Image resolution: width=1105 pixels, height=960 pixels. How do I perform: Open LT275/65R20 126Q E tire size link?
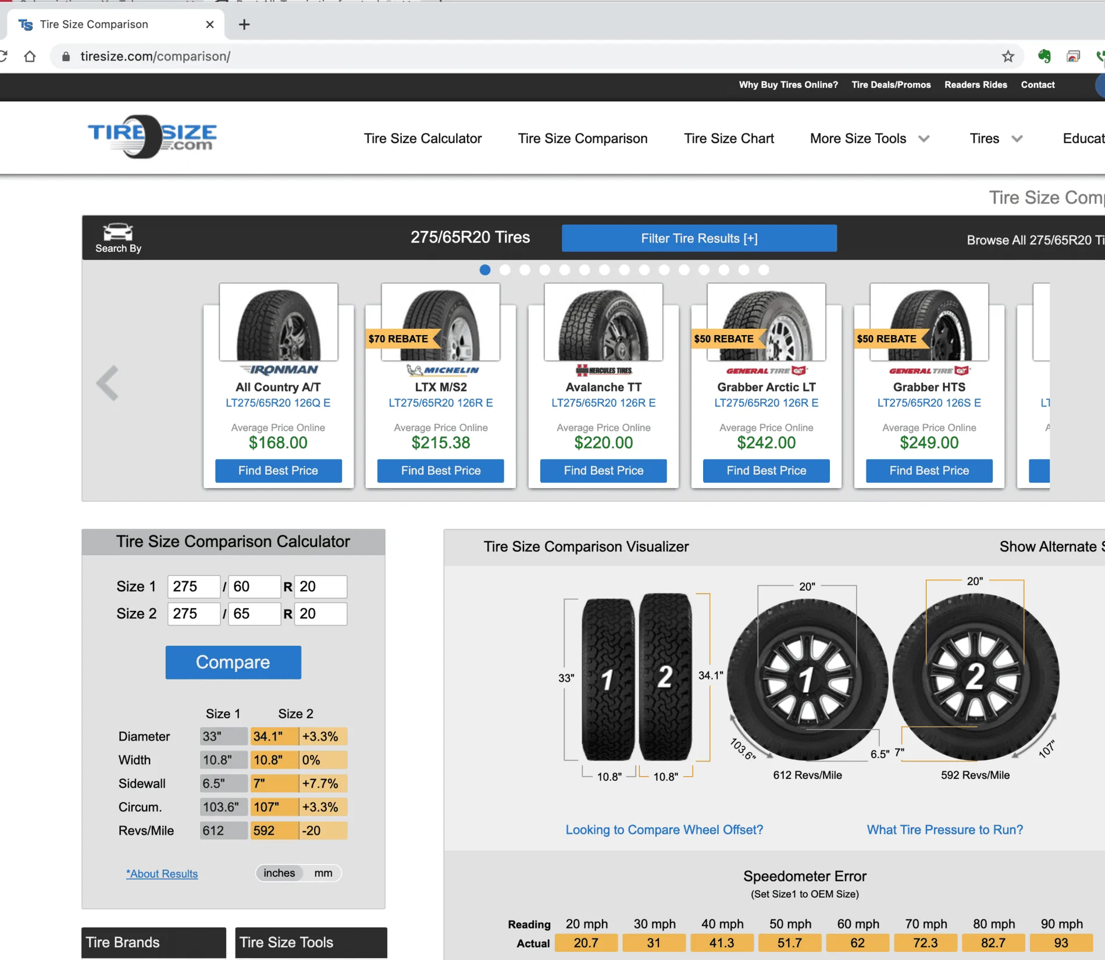(x=278, y=403)
